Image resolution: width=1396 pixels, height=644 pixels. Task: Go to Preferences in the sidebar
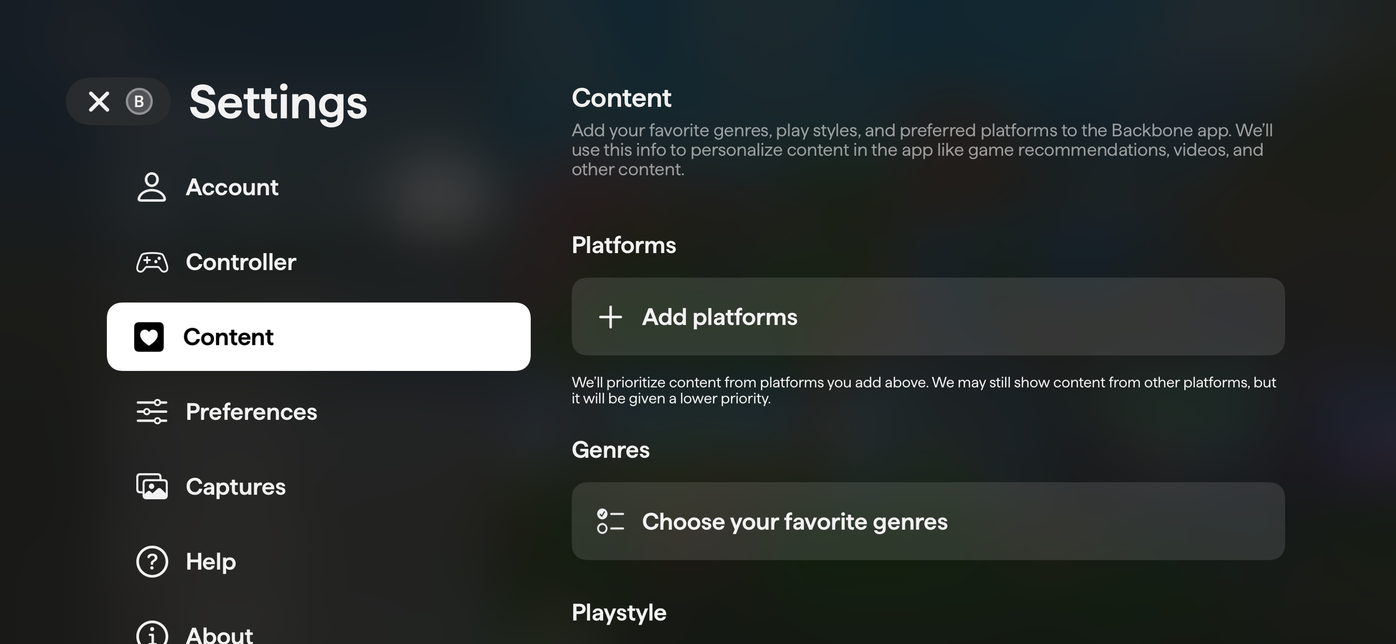(x=251, y=412)
